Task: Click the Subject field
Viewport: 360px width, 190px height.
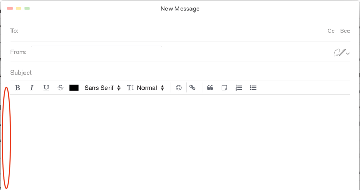Action: 180,73
